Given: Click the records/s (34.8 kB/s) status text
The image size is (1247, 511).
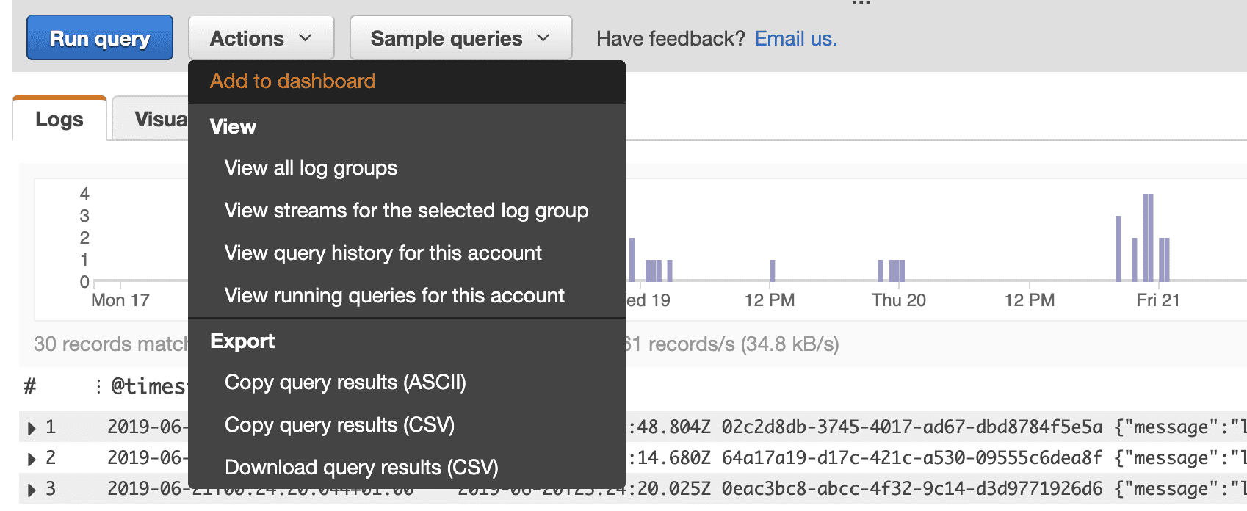Looking at the screenshot, I should (732, 344).
